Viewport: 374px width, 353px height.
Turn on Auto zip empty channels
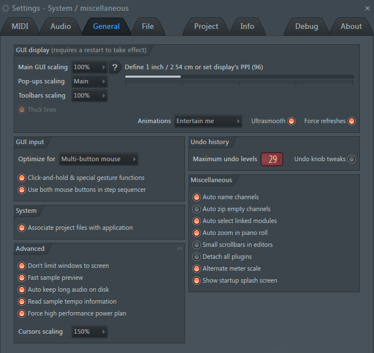(196, 209)
